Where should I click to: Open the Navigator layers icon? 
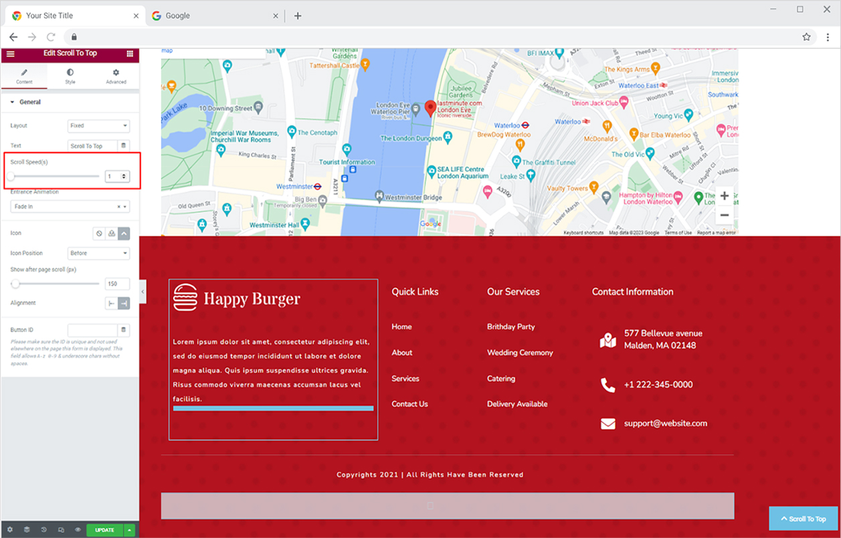27,530
